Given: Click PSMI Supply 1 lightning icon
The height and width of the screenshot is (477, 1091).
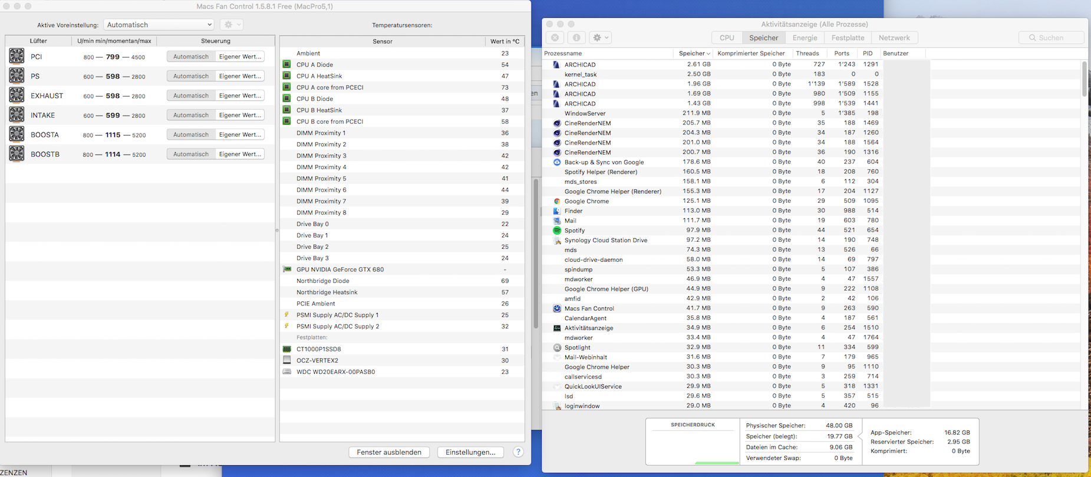Looking at the screenshot, I should (x=287, y=315).
